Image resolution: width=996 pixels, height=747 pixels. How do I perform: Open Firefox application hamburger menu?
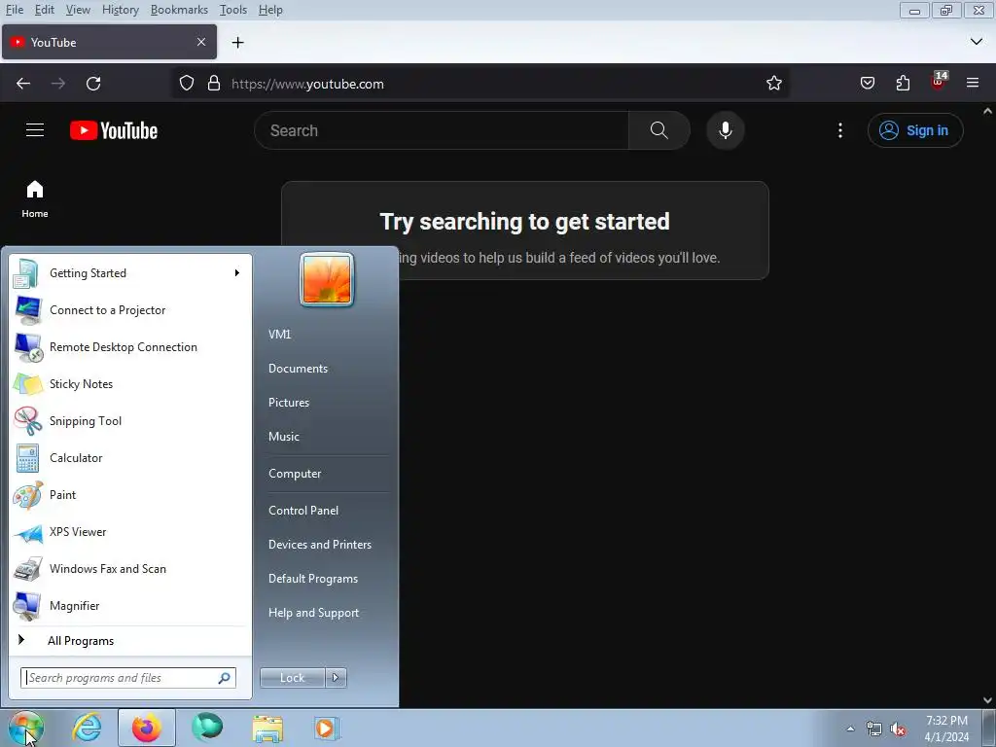(x=973, y=84)
